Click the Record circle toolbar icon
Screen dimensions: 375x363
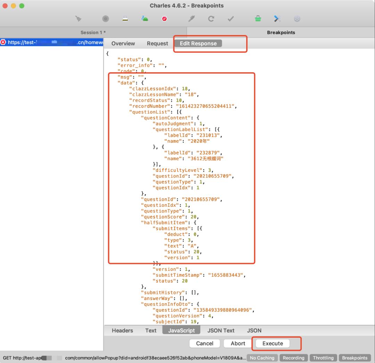(106, 19)
